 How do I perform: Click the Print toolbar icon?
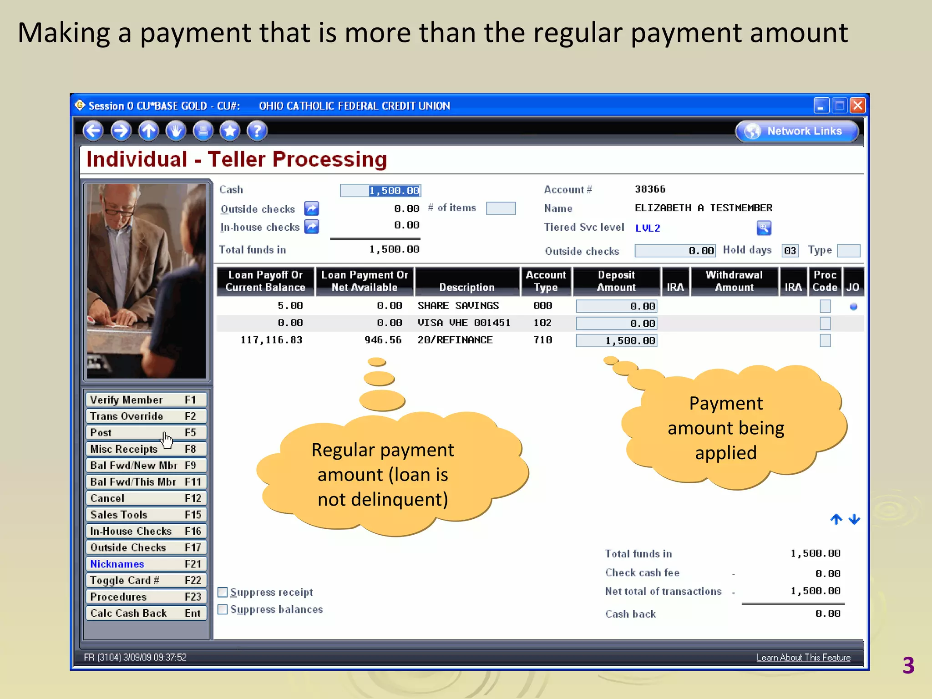tap(203, 131)
